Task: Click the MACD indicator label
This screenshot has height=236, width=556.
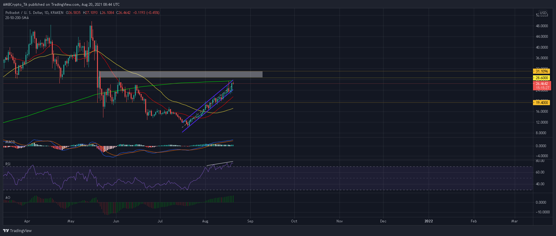Action: point(10,142)
